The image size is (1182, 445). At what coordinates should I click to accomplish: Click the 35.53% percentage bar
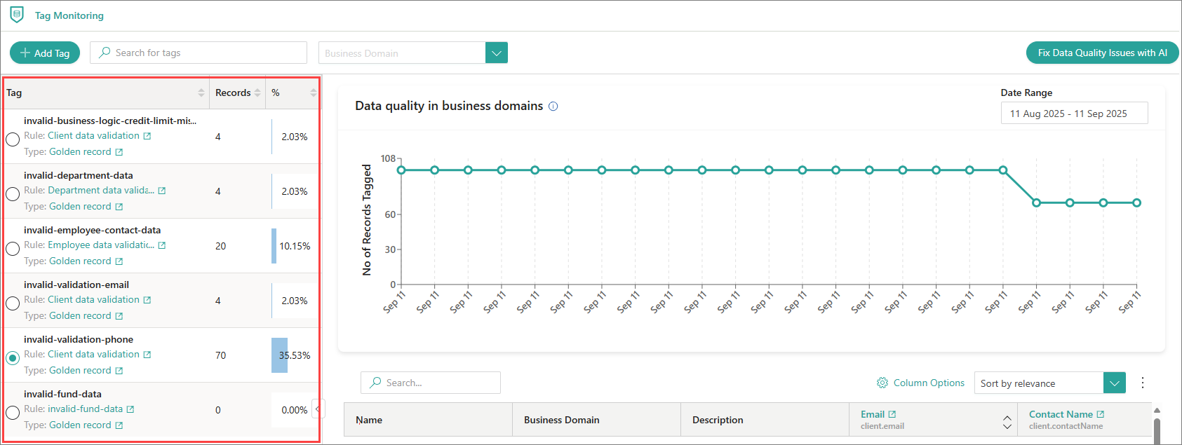tap(280, 355)
